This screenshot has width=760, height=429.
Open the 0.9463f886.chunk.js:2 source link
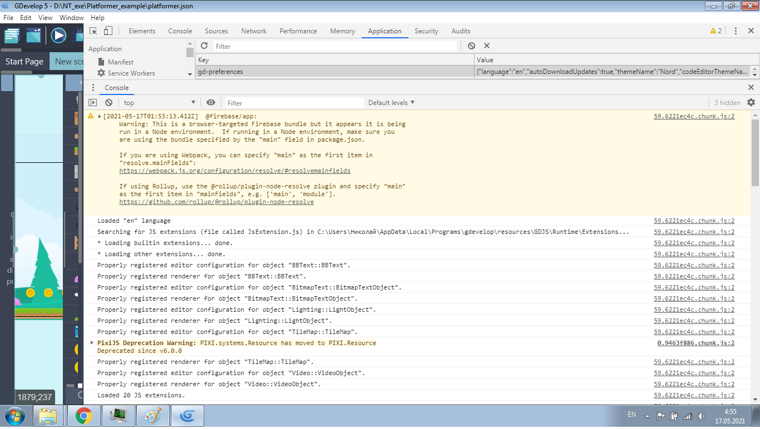tap(695, 343)
